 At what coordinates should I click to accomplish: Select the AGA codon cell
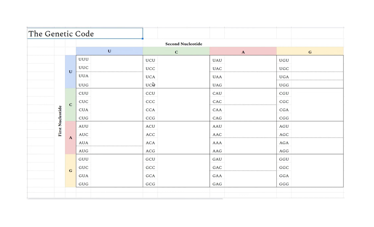point(284,143)
